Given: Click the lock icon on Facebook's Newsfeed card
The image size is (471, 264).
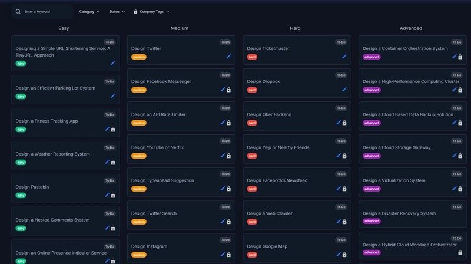Looking at the screenshot, I should coord(344,189).
